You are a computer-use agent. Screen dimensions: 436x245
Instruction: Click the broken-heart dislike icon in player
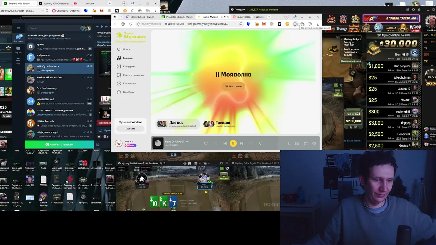[x=260, y=143]
